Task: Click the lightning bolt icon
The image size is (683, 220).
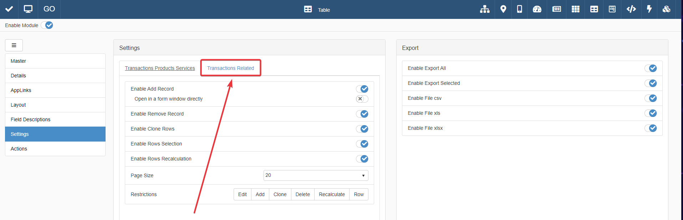Action: click(649, 9)
